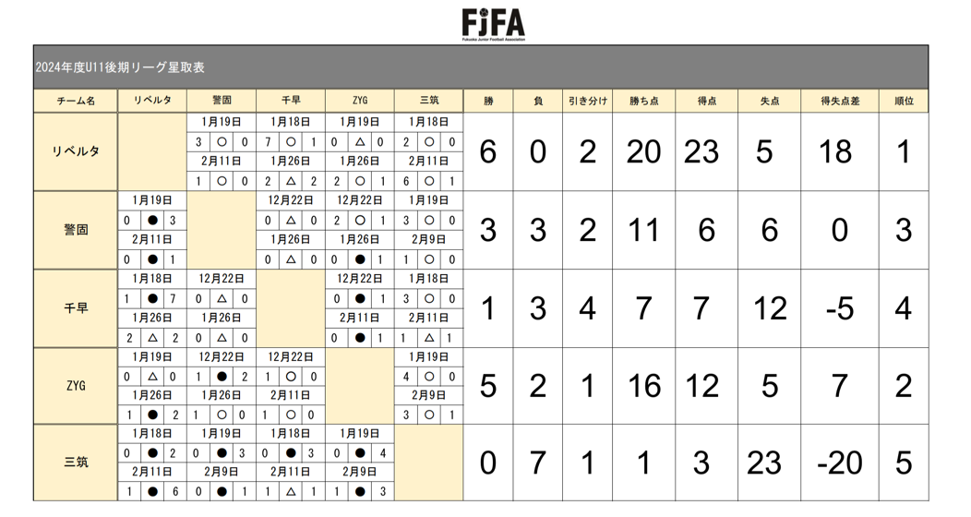The image size is (971, 517).
Task: Select the 三筑 row header cell
Action: pyautogui.click(x=76, y=463)
